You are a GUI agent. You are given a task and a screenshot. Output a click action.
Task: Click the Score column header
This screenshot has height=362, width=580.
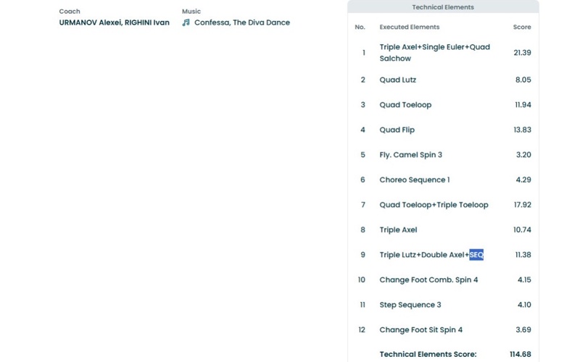pyautogui.click(x=522, y=27)
